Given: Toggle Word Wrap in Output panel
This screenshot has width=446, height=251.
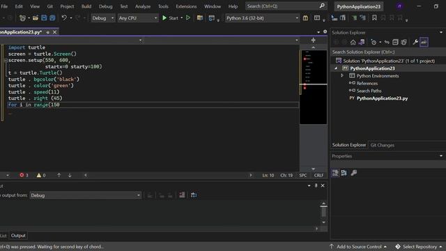Looking at the screenshot, I should click(x=194, y=195).
